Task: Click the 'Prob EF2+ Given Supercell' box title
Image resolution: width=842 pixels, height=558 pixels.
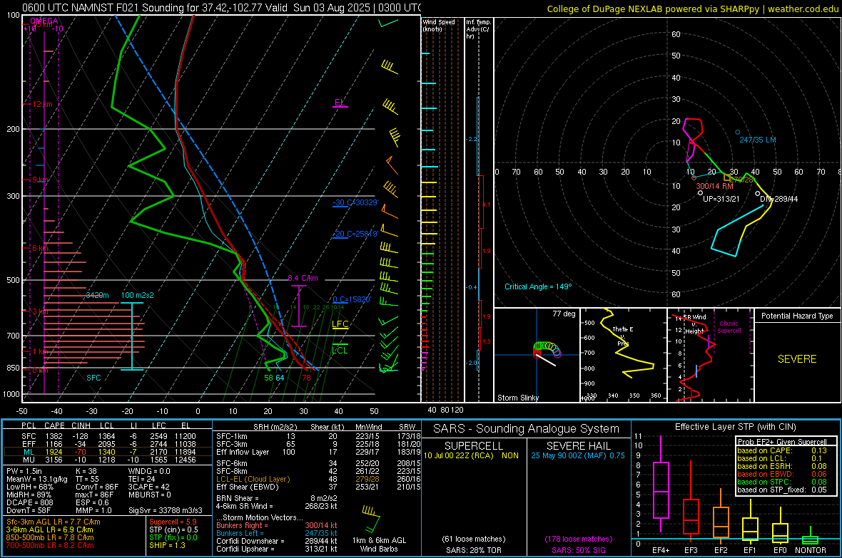Action: pyautogui.click(x=782, y=442)
